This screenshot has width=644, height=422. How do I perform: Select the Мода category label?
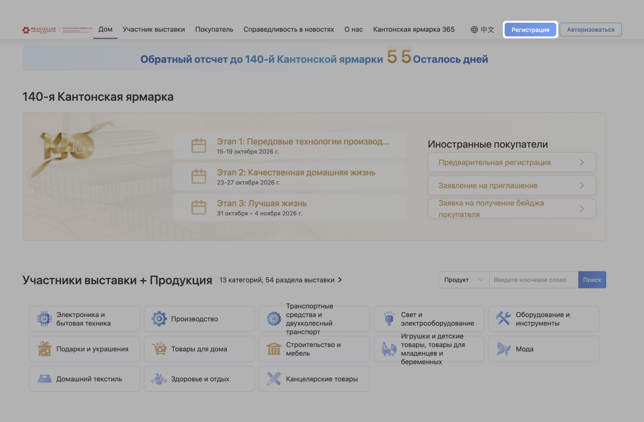(x=525, y=349)
